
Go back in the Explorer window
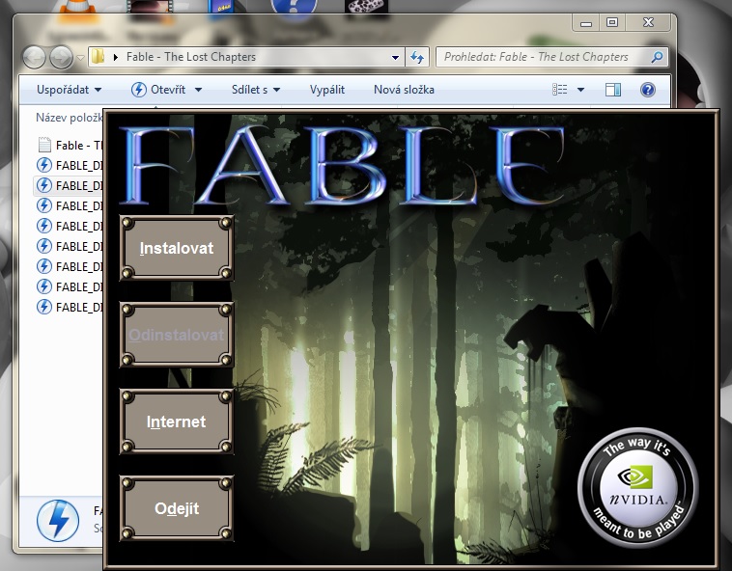34,57
